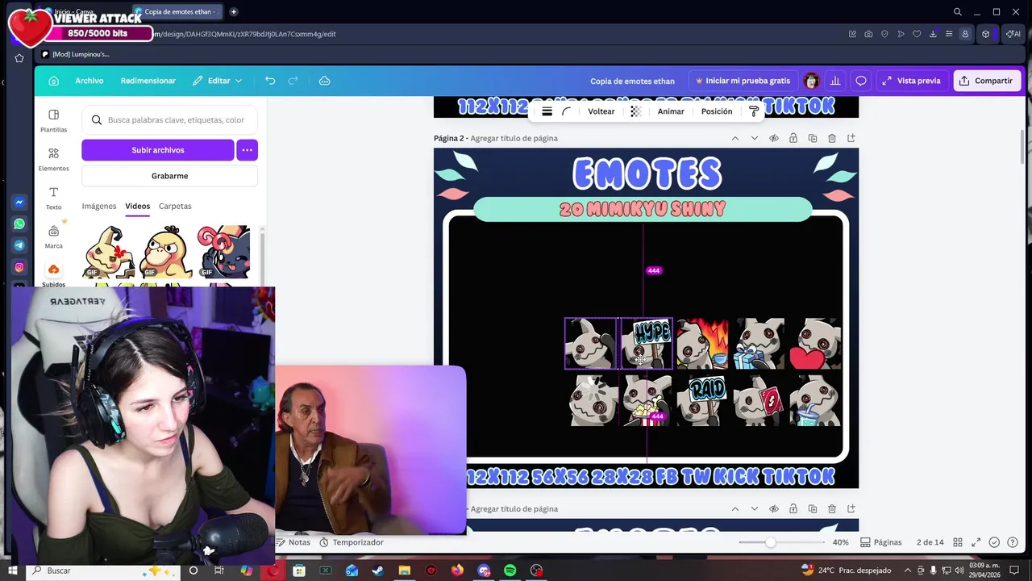The width and height of the screenshot is (1032, 581).
Task: Open Messenger in browser sidebar
Action: click(19, 202)
